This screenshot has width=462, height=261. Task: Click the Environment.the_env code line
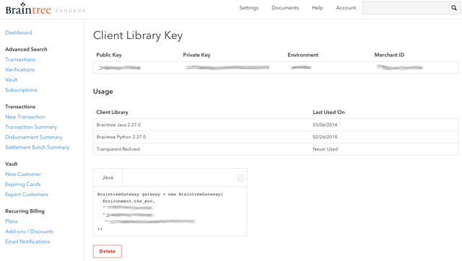pyautogui.click(x=128, y=201)
